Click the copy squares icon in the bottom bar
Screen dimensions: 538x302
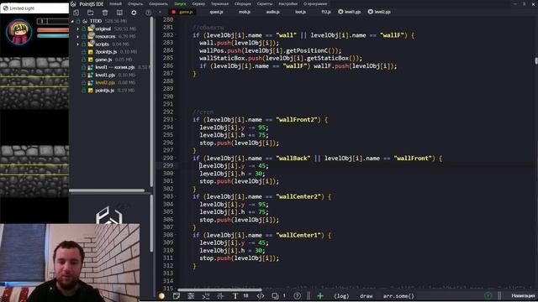coord(275,296)
